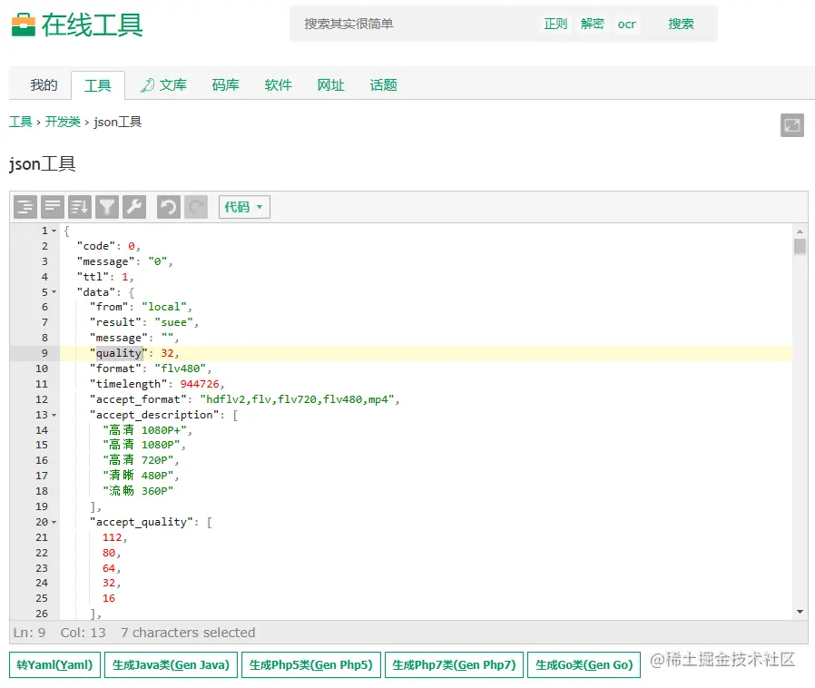Click the 生成Java类(Gen Java) button
Image resolution: width=815 pixels, height=688 pixels.
click(171, 665)
